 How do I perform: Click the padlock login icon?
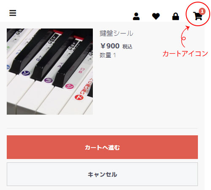(x=176, y=16)
